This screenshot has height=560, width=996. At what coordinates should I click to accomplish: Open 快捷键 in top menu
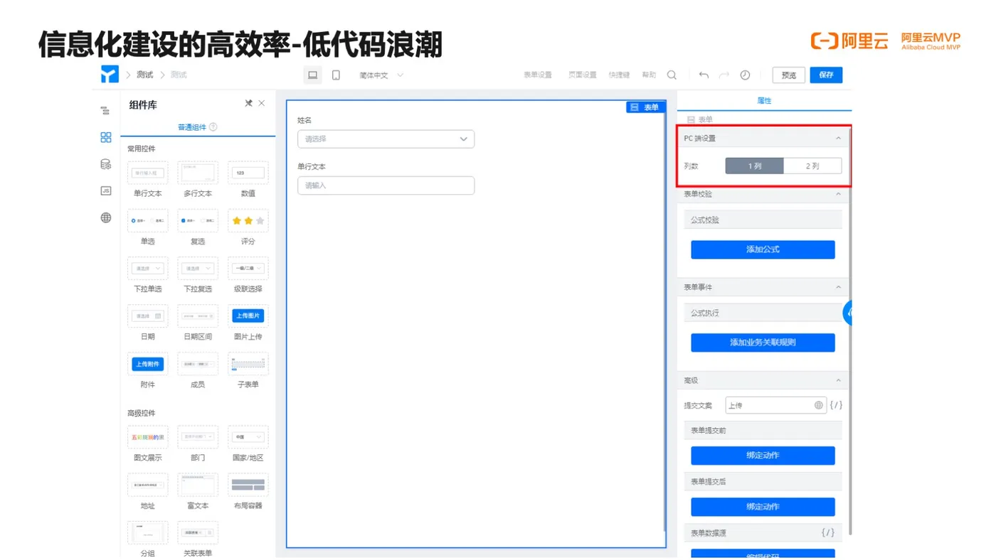(619, 75)
